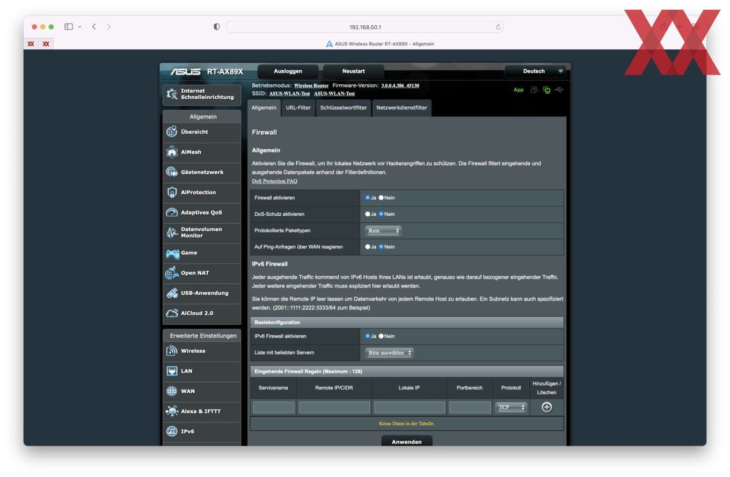Click the Safari back arrow
The image size is (730, 477).
(94, 26)
